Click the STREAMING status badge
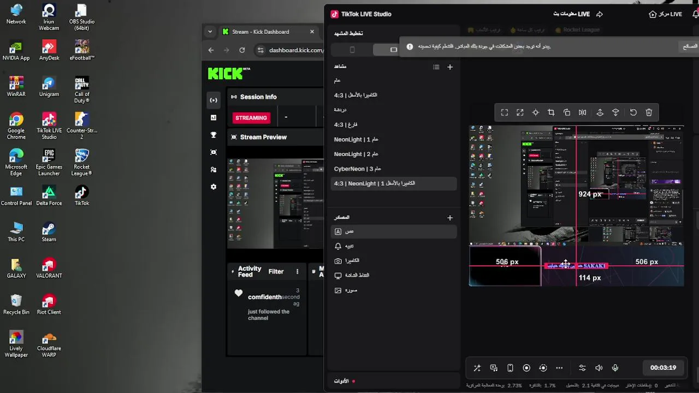The image size is (699, 393). (251, 117)
